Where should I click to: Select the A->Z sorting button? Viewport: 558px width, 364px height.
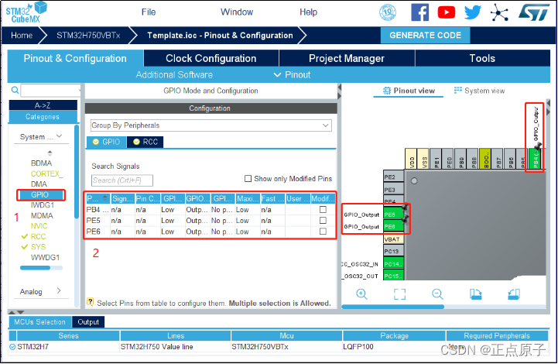pyautogui.click(x=43, y=105)
